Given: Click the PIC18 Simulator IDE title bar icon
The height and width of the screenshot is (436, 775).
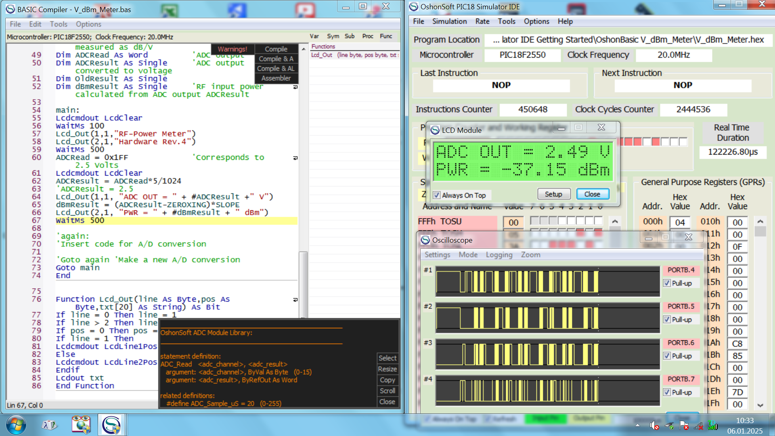Looking at the screenshot, I should click(x=414, y=6).
